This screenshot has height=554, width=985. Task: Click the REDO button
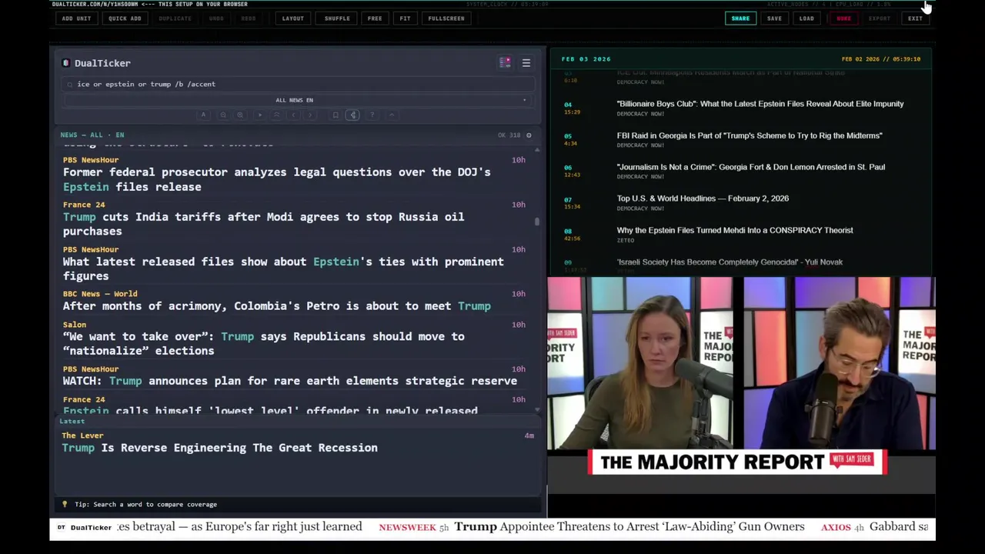(x=248, y=18)
